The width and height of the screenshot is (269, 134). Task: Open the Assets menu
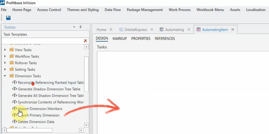pyautogui.click(x=235, y=10)
